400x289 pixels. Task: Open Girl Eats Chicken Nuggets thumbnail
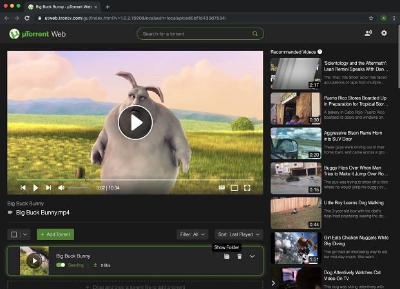click(296, 248)
